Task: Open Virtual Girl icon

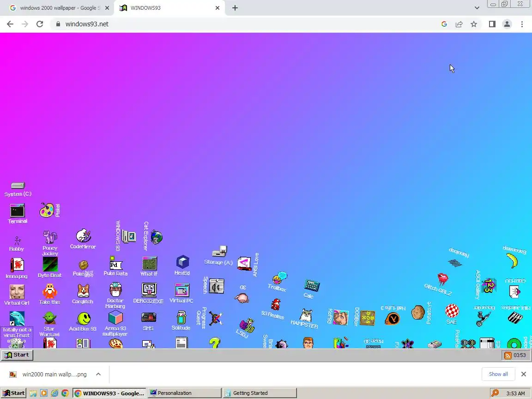Action: (17, 292)
